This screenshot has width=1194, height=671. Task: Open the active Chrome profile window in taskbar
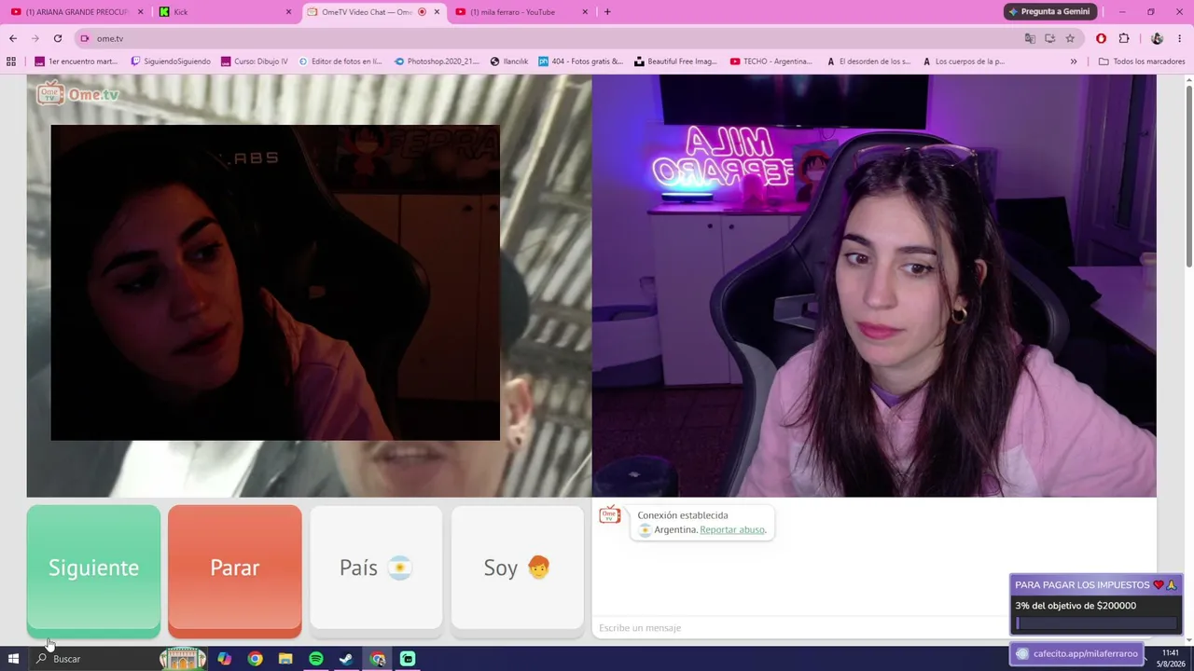(x=377, y=659)
